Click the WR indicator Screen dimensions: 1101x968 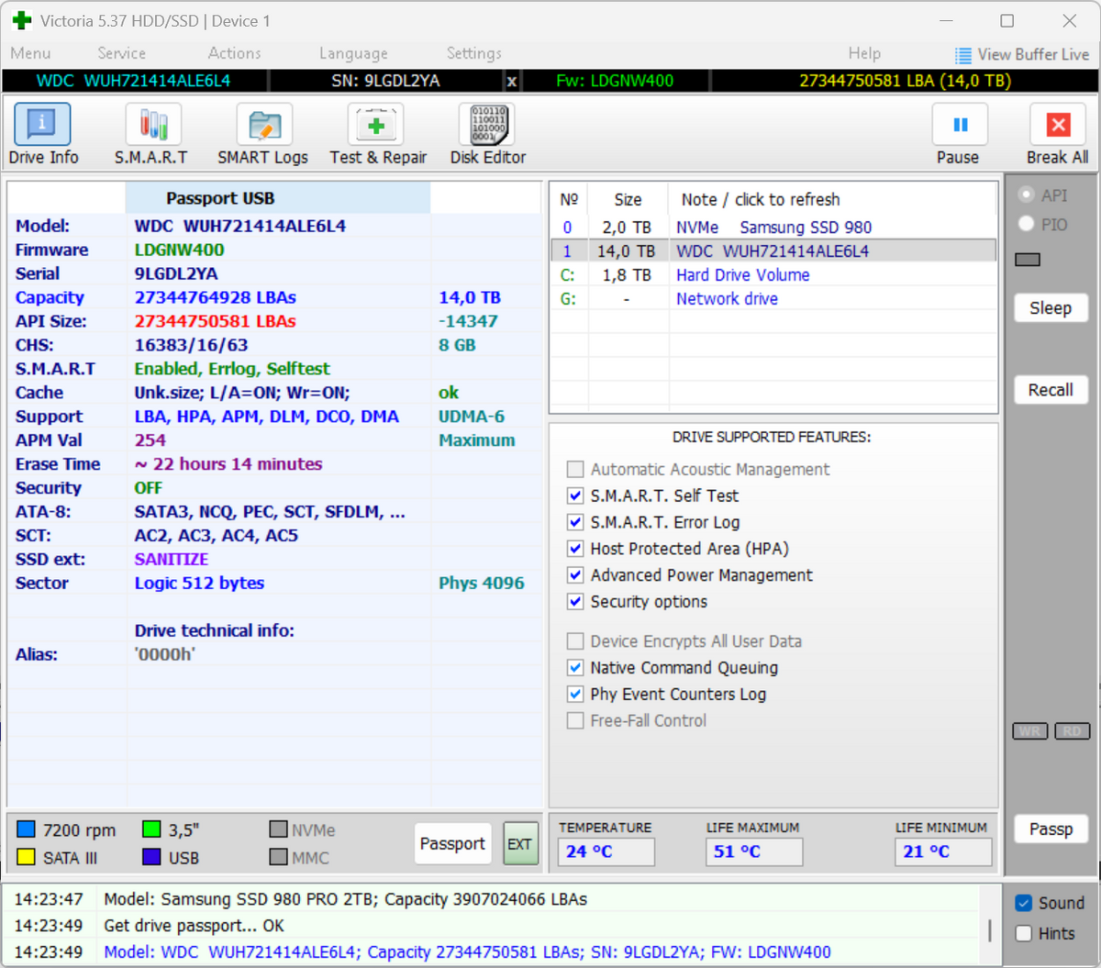click(x=1030, y=731)
